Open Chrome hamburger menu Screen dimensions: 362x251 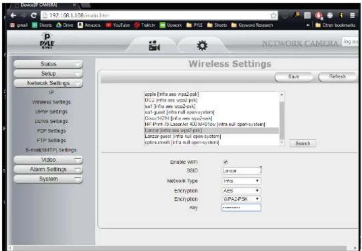click(352, 16)
